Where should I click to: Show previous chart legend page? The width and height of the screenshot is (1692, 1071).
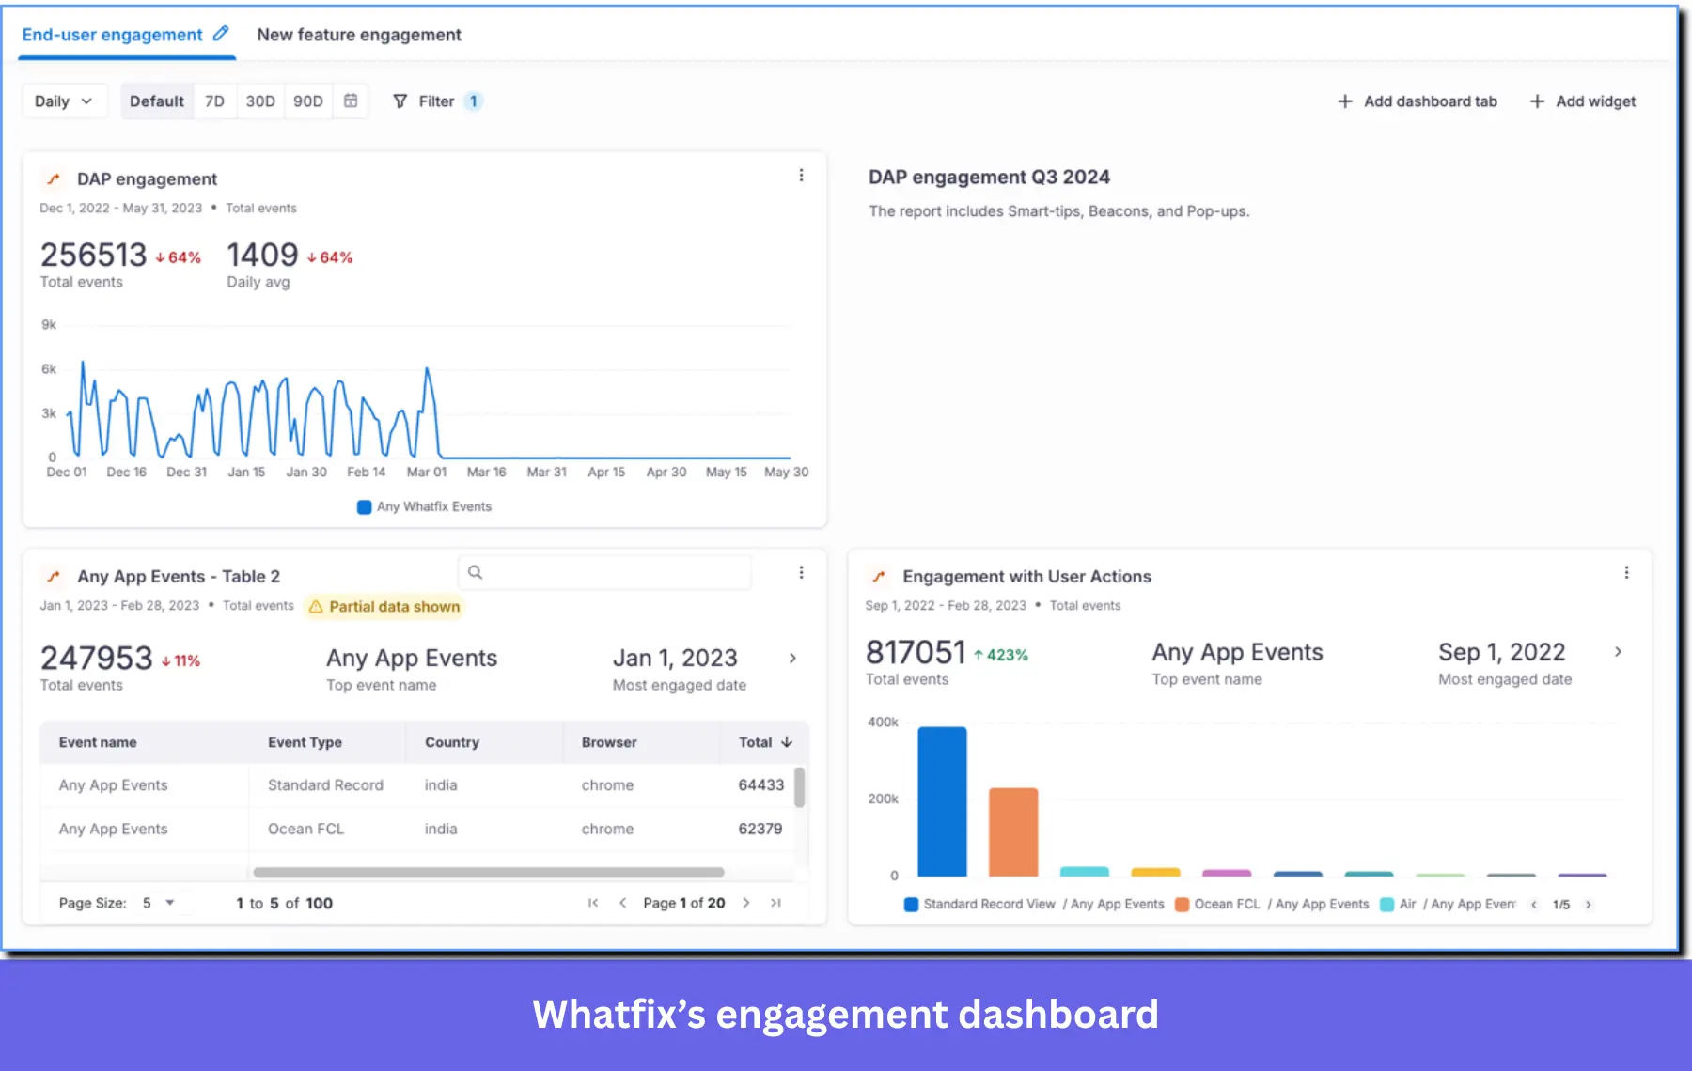tap(1534, 905)
